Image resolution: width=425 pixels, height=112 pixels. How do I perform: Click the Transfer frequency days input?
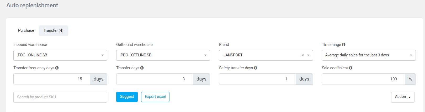pyautogui.click(x=52, y=79)
